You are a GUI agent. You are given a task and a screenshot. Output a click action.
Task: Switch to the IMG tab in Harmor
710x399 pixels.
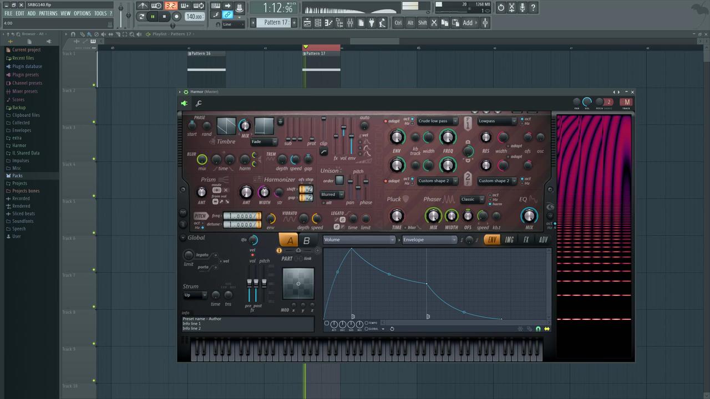(509, 240)
